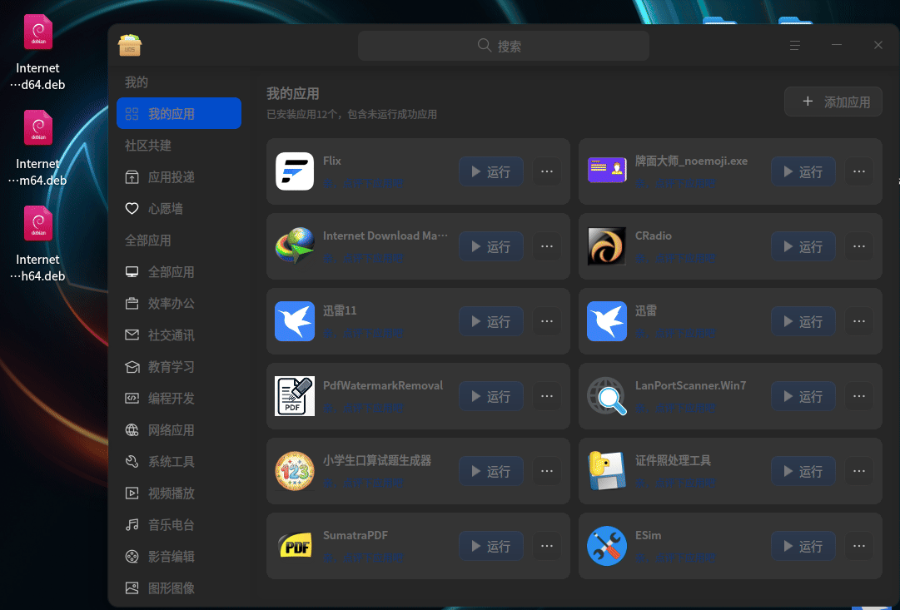Browse the 网络应用 category
900x610 pixels.
[179, 429]
